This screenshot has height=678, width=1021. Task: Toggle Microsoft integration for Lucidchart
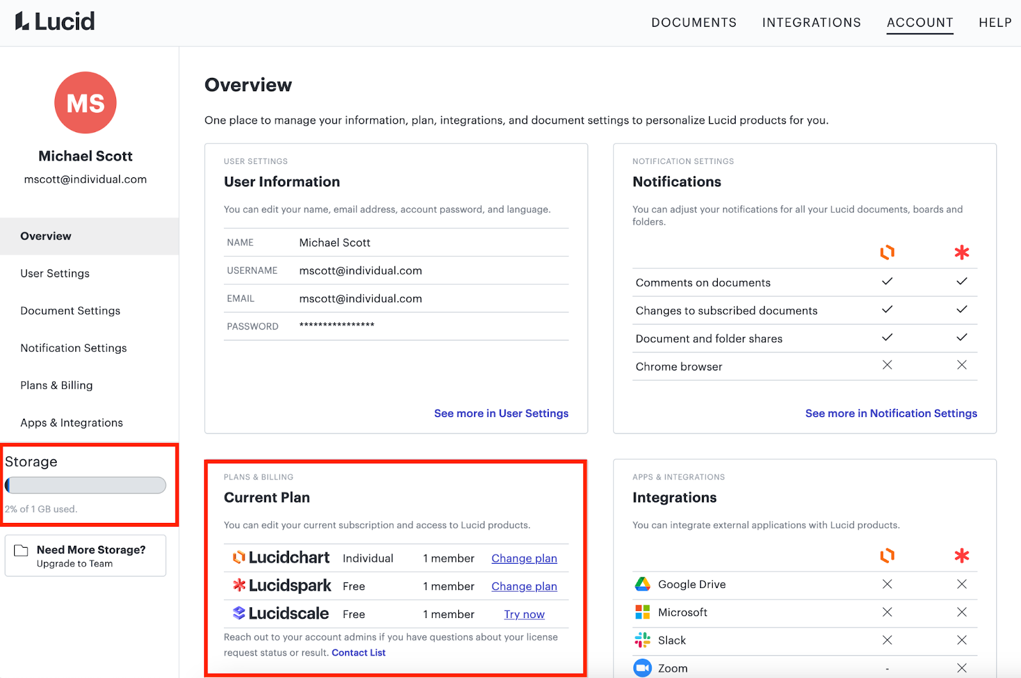(886, 612)
